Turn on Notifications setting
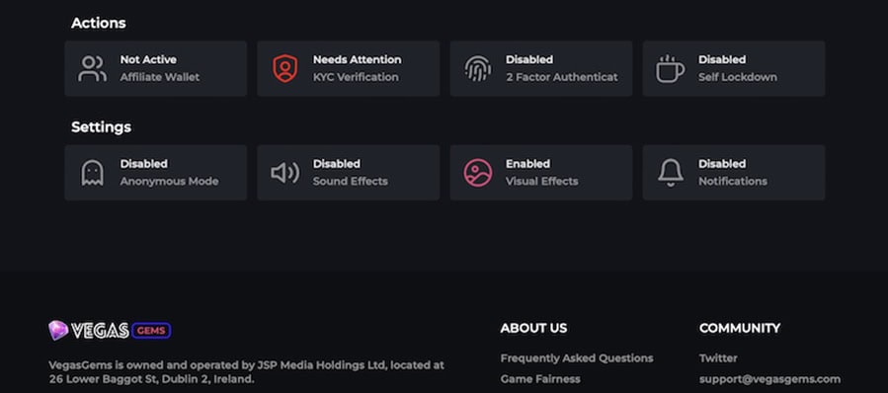 coord(733,173)
